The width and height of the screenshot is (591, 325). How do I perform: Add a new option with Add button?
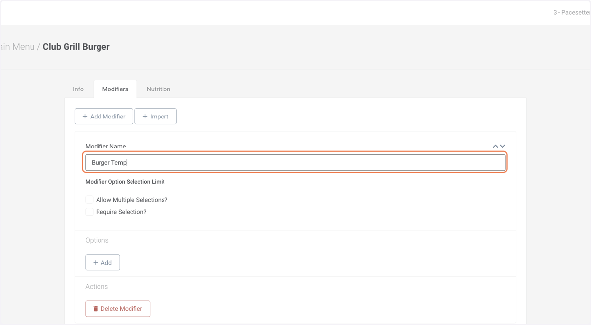(x=102, y=263)
